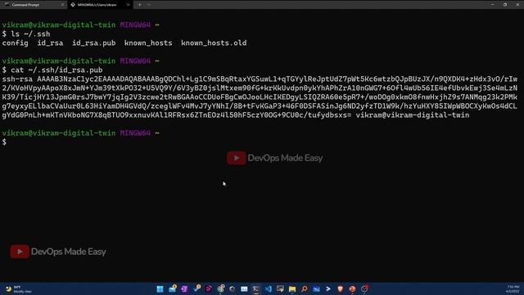
Task: Open the pink round taskbar app icon
Action: coord(209,288)
